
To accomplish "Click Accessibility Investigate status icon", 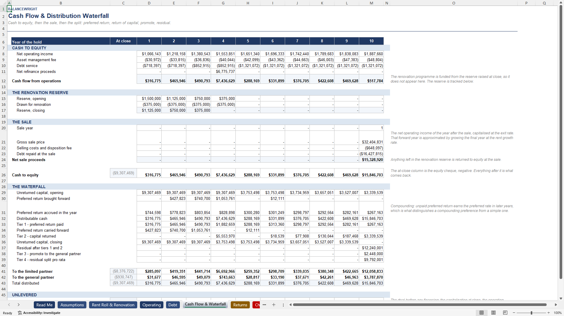I will (39, 313).
